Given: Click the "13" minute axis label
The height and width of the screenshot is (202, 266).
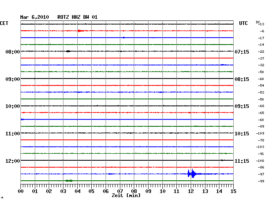Looking at the screenshot, I should (x=205, y=191).
